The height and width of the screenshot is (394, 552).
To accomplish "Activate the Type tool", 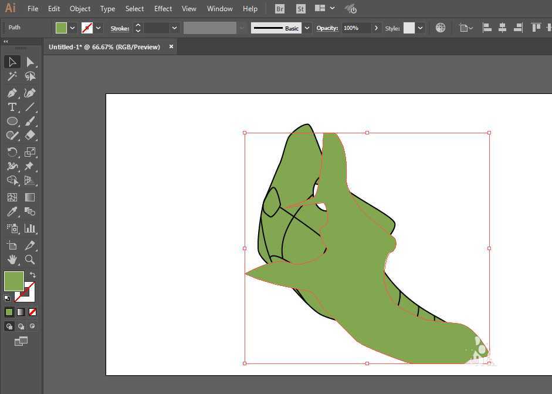I will click(x=12, y=107).
